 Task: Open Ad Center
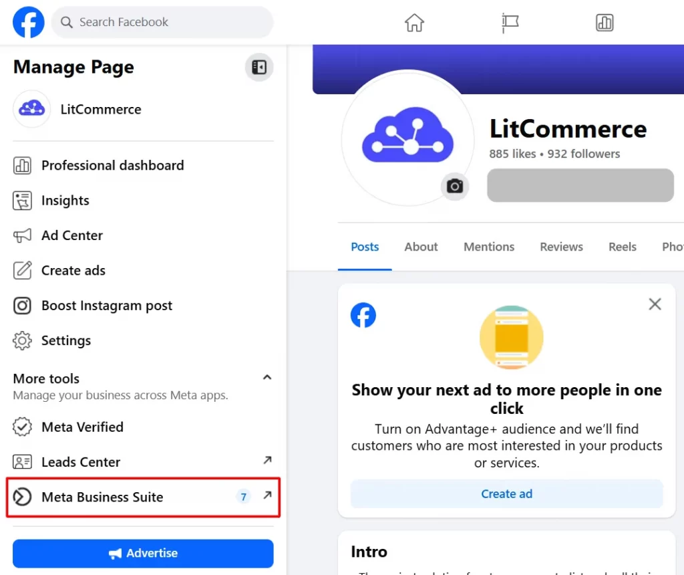pos(143,235)
